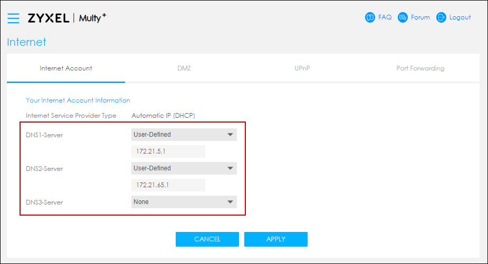488x264 pixels.
Task: Click the APPLY button
Action: click(x=276, y=239)
